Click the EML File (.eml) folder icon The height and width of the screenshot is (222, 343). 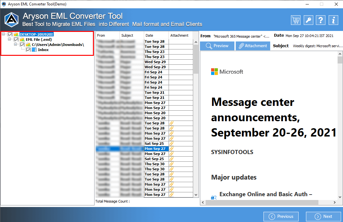22,40
